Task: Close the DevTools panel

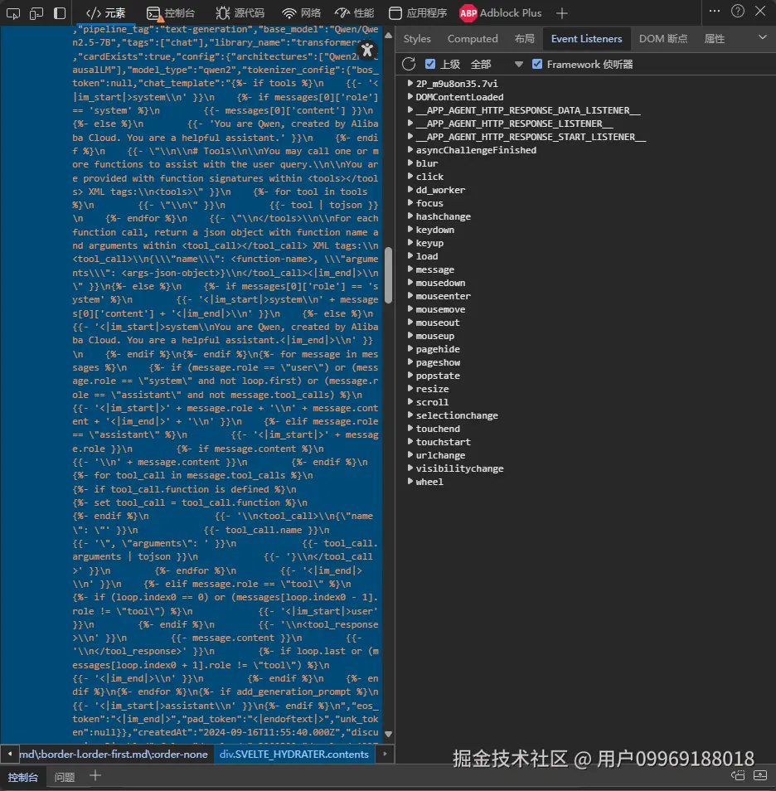Action: pyautogui.click(x=760, y=11)
